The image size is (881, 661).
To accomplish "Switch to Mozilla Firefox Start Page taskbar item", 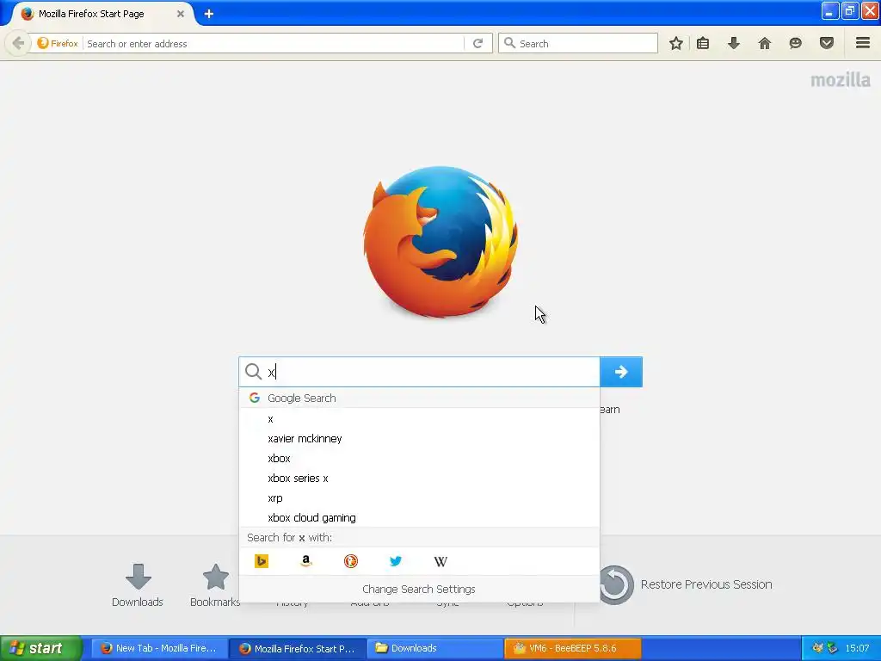I will pos(298,648).
